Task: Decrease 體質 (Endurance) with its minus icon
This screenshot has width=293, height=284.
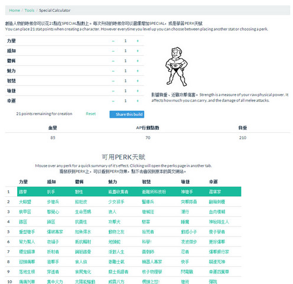Action: click(113, 61)
